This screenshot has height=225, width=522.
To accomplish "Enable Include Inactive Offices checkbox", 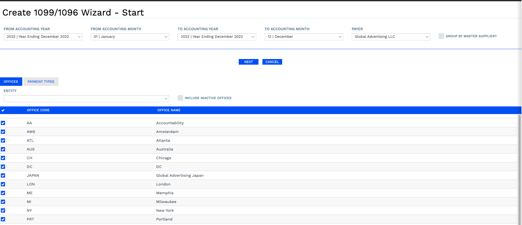I will pos(180,98).
